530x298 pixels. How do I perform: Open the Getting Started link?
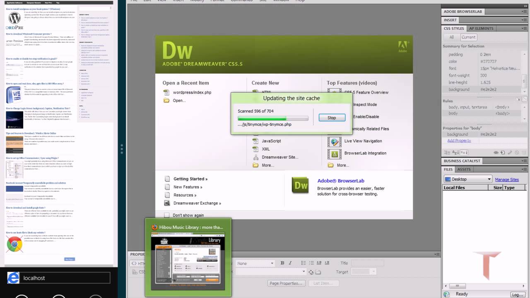pos(190,179)
